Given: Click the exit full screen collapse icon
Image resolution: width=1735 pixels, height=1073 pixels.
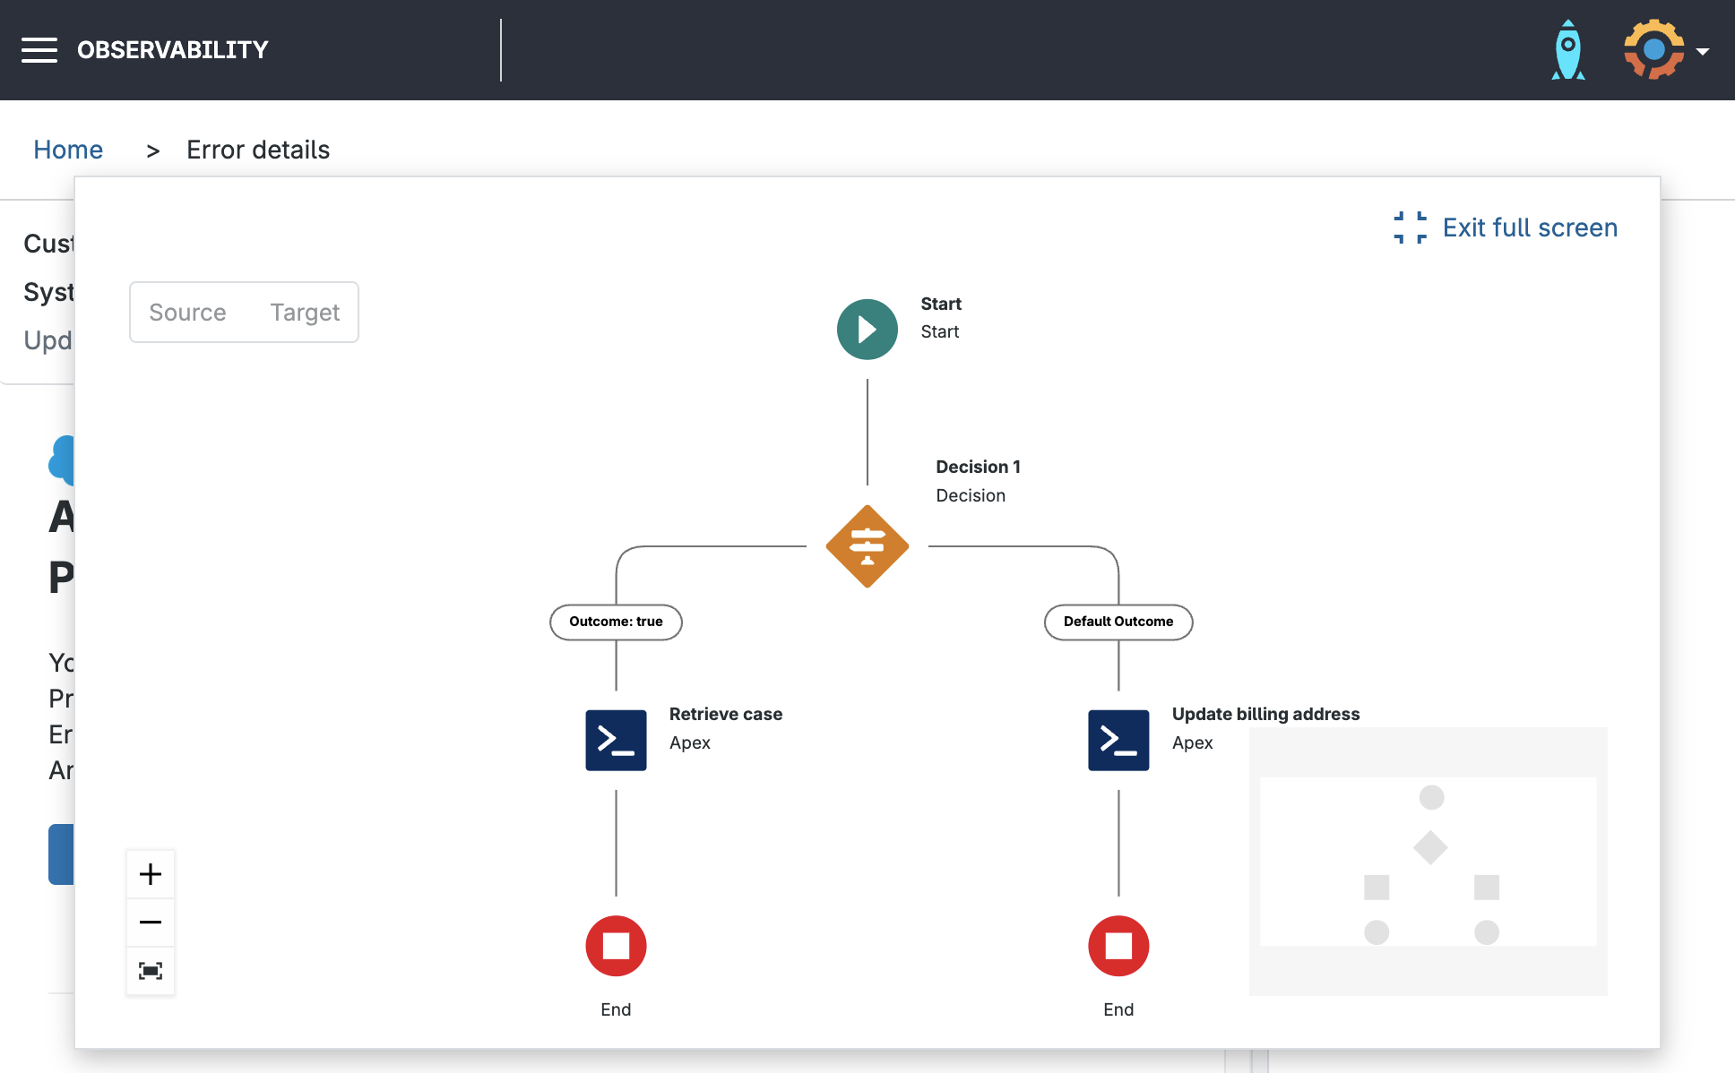Looking at the screenshot, I should [1410, 227].
